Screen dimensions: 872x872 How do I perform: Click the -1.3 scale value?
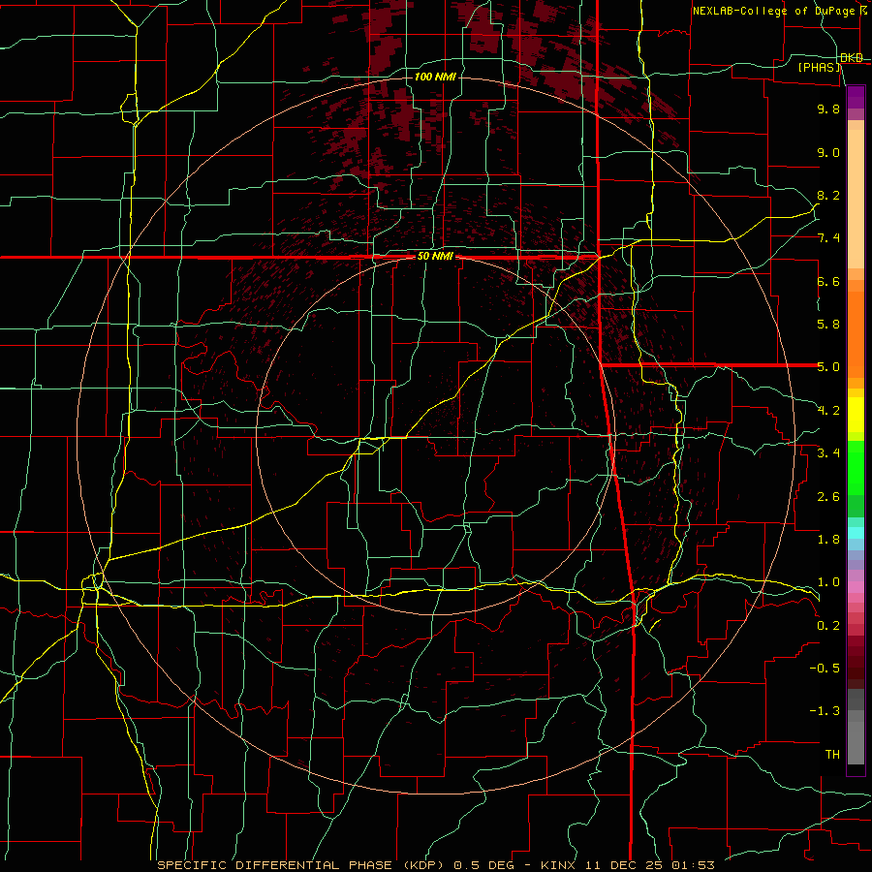click(x=825, y=711)
